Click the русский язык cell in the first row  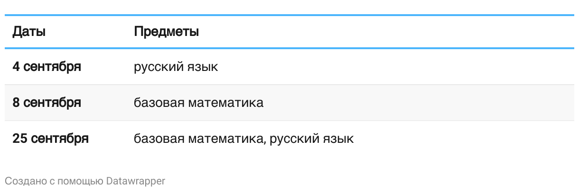[x=176, y=67]
